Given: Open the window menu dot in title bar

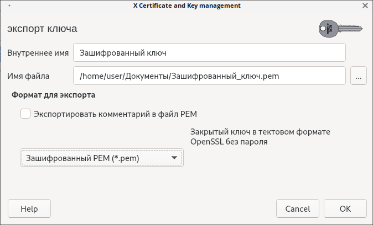Looking at the screenshot, I should [10, 6].
